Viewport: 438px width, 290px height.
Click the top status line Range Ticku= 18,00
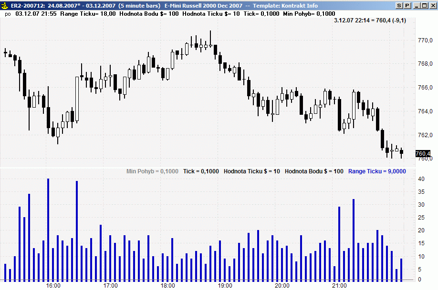88,14
